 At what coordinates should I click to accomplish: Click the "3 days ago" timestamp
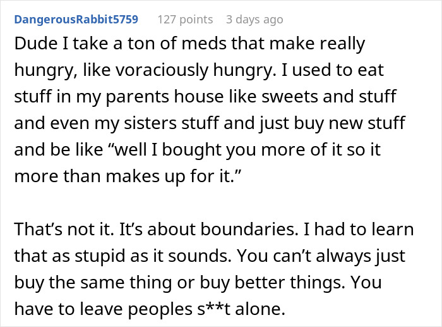[254, 20]
